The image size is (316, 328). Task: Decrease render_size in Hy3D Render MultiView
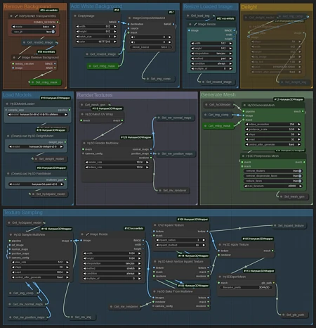point(86,162)
